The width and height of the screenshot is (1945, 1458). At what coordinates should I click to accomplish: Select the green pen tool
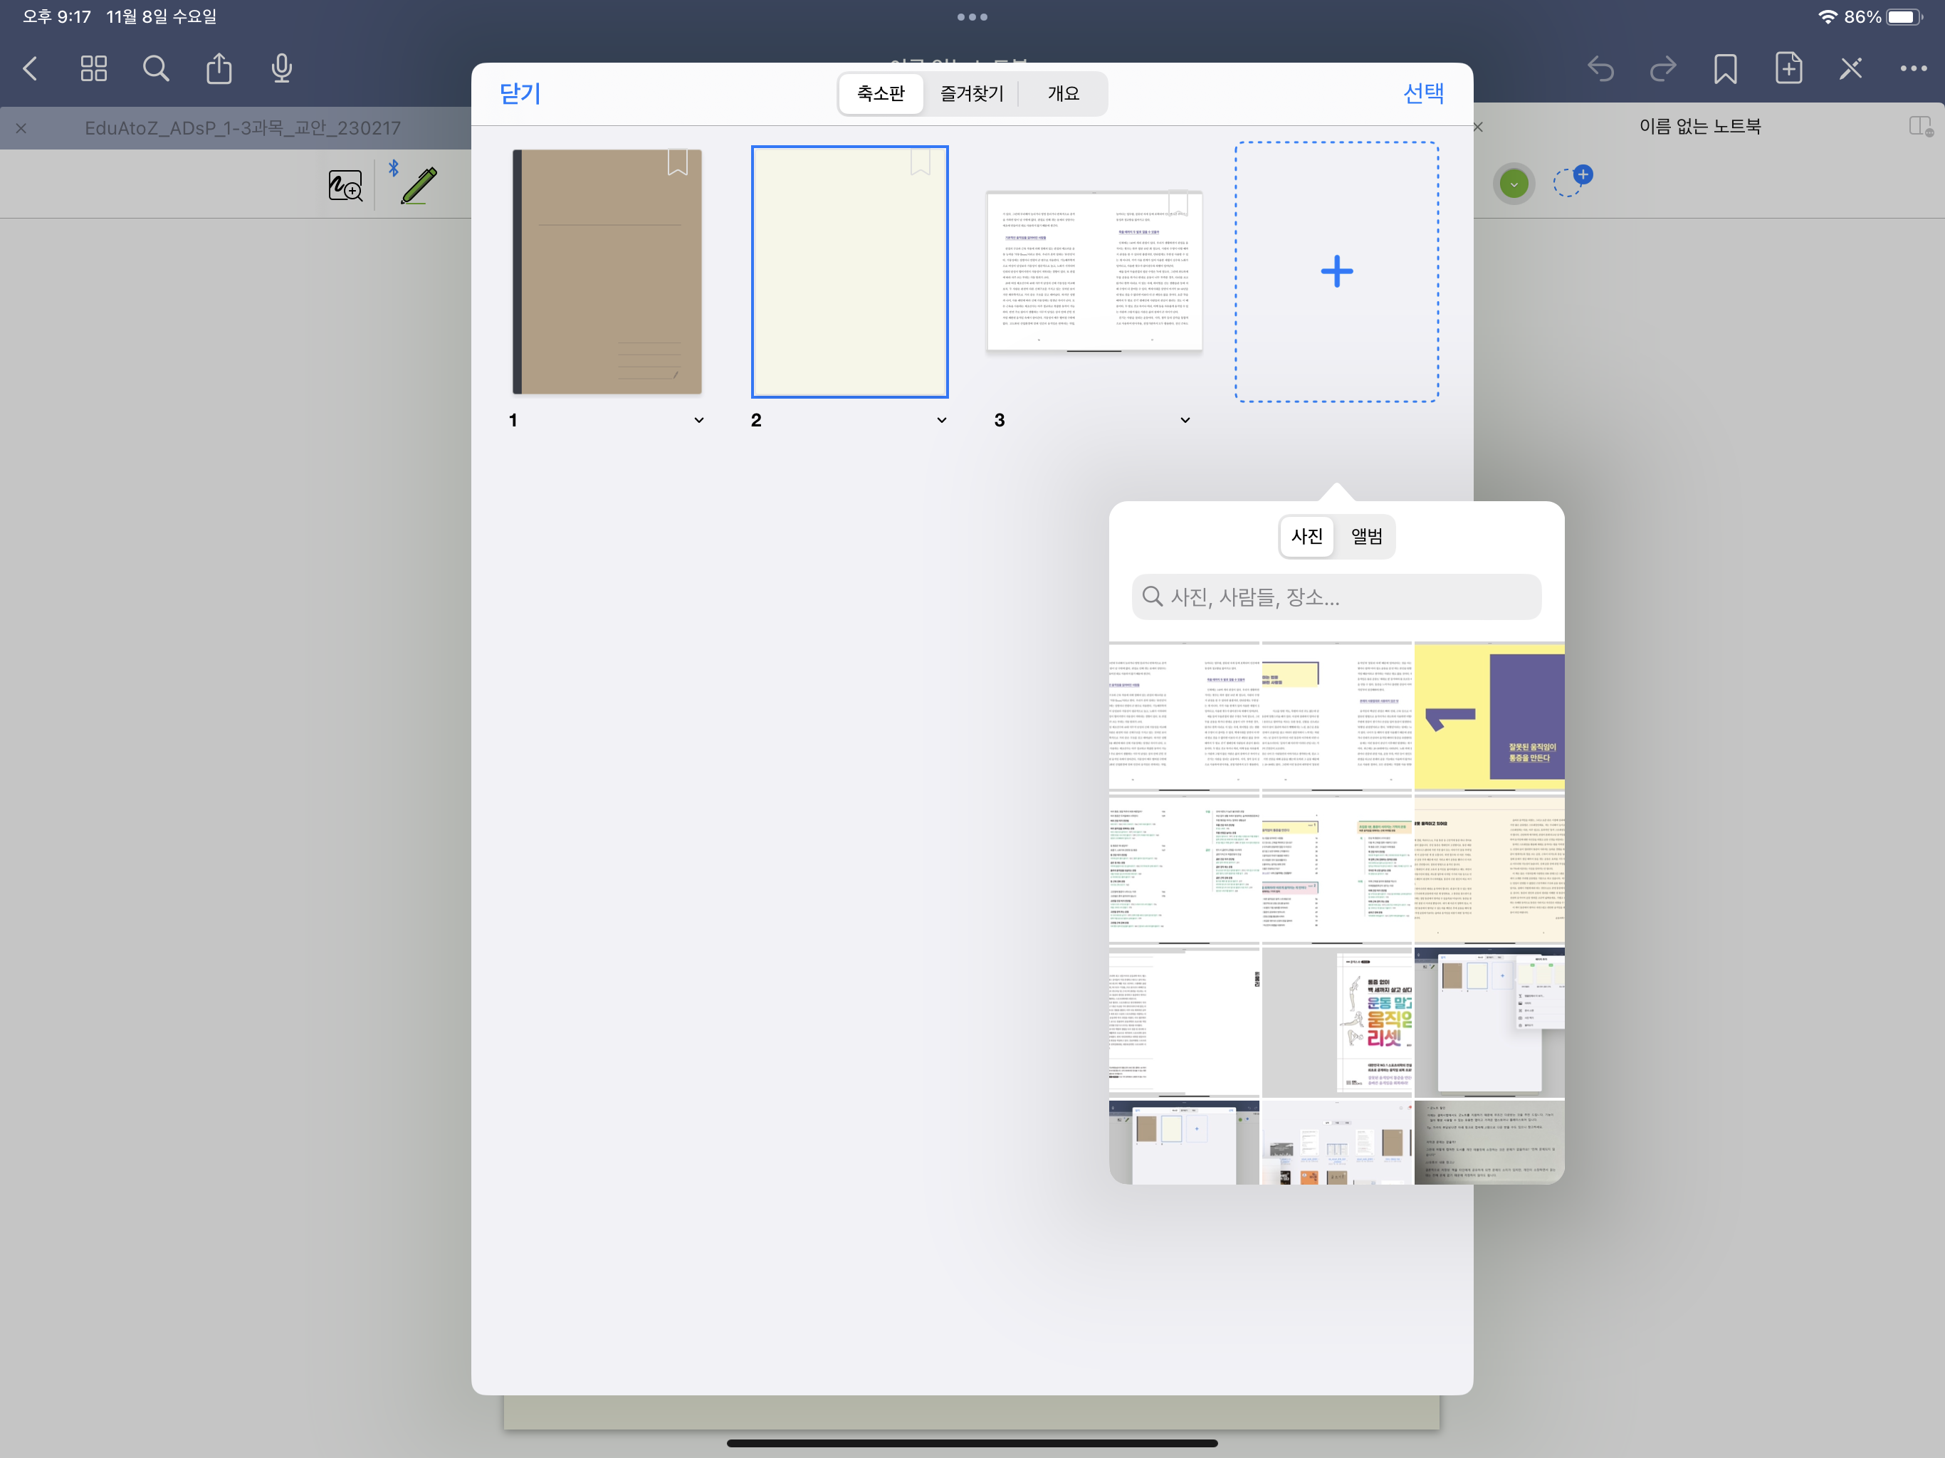click(419, 186)
